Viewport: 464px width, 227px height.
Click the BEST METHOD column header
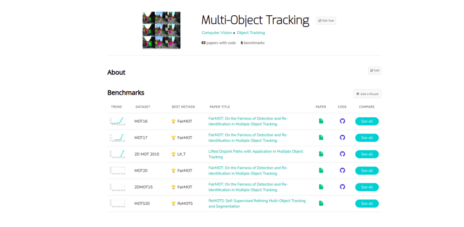(183, 107)
